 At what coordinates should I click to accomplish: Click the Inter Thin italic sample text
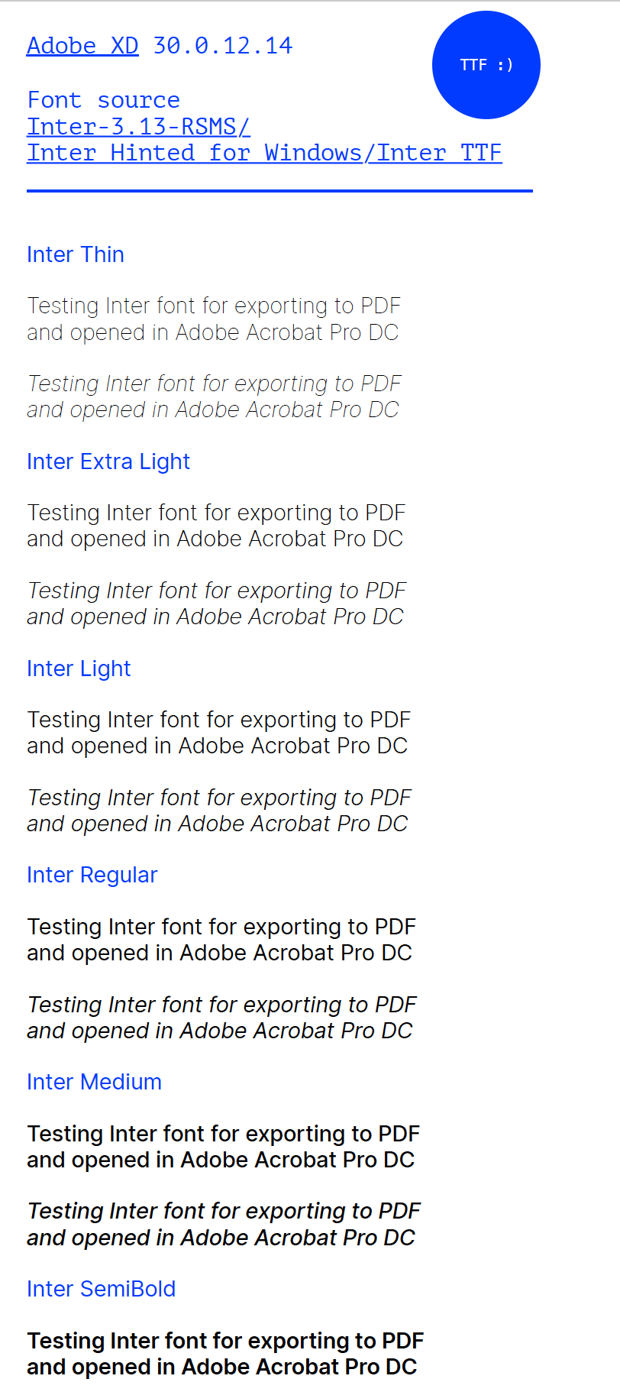tap(214, 397)
